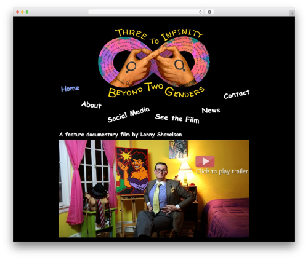308x260 pixels.
Task: Minimize the window with yellow button
Action: [22, 12]
